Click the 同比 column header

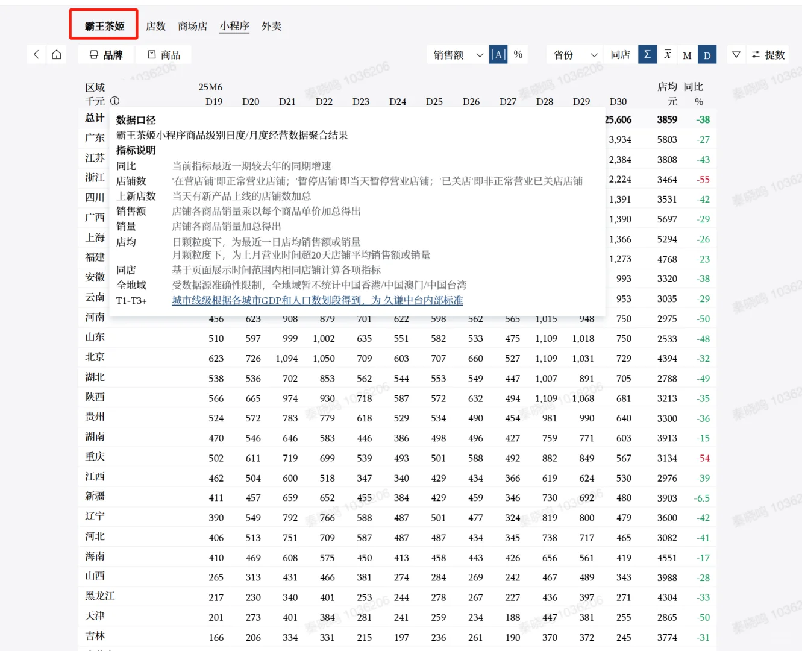click(693, 87)
